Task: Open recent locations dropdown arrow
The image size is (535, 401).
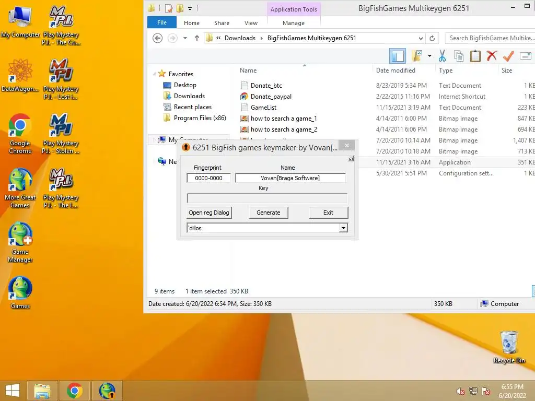Action: (185, 38)
